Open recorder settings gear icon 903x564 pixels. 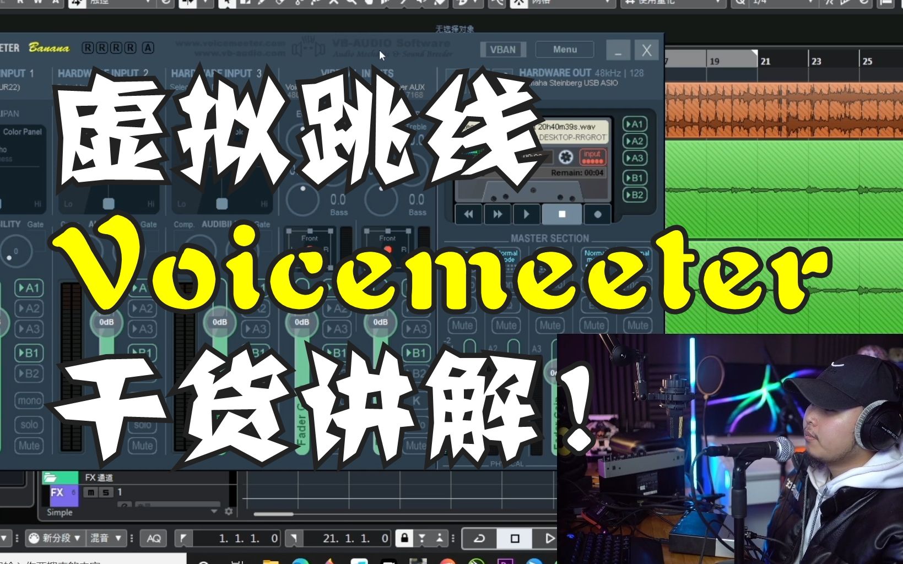[565, 158]
